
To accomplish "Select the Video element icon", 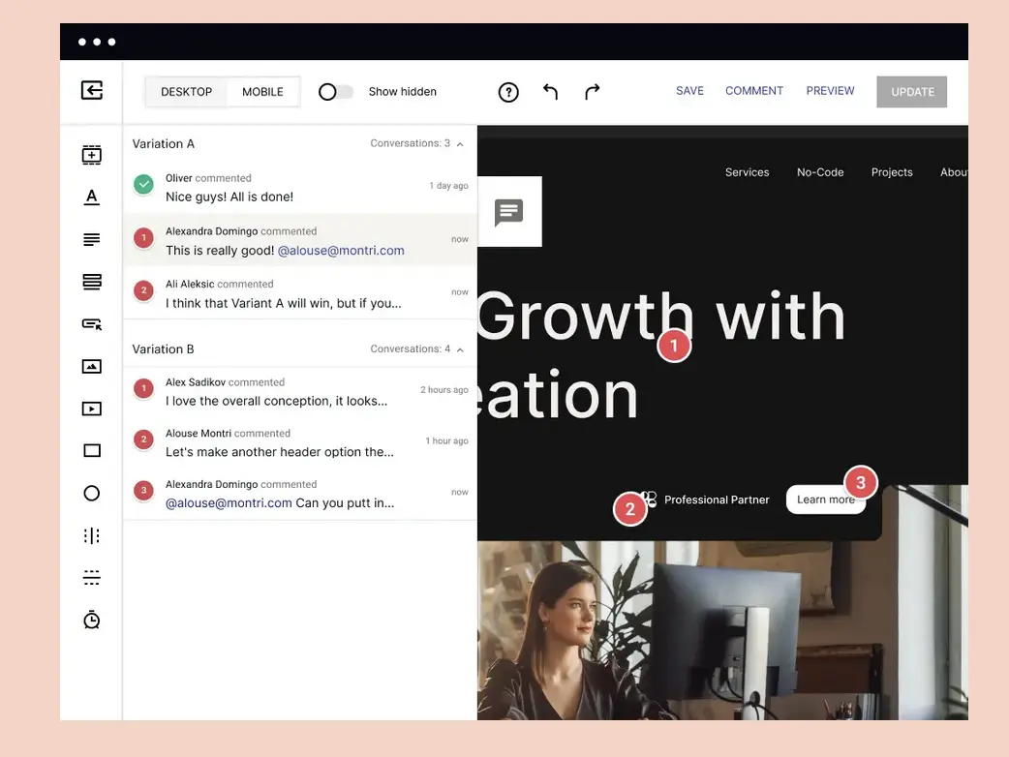I will pyautogui.click(x=91, y=408).
